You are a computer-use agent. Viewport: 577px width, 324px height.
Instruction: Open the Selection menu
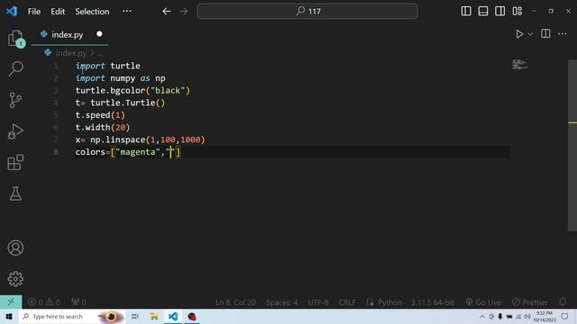tap(92, 12)
